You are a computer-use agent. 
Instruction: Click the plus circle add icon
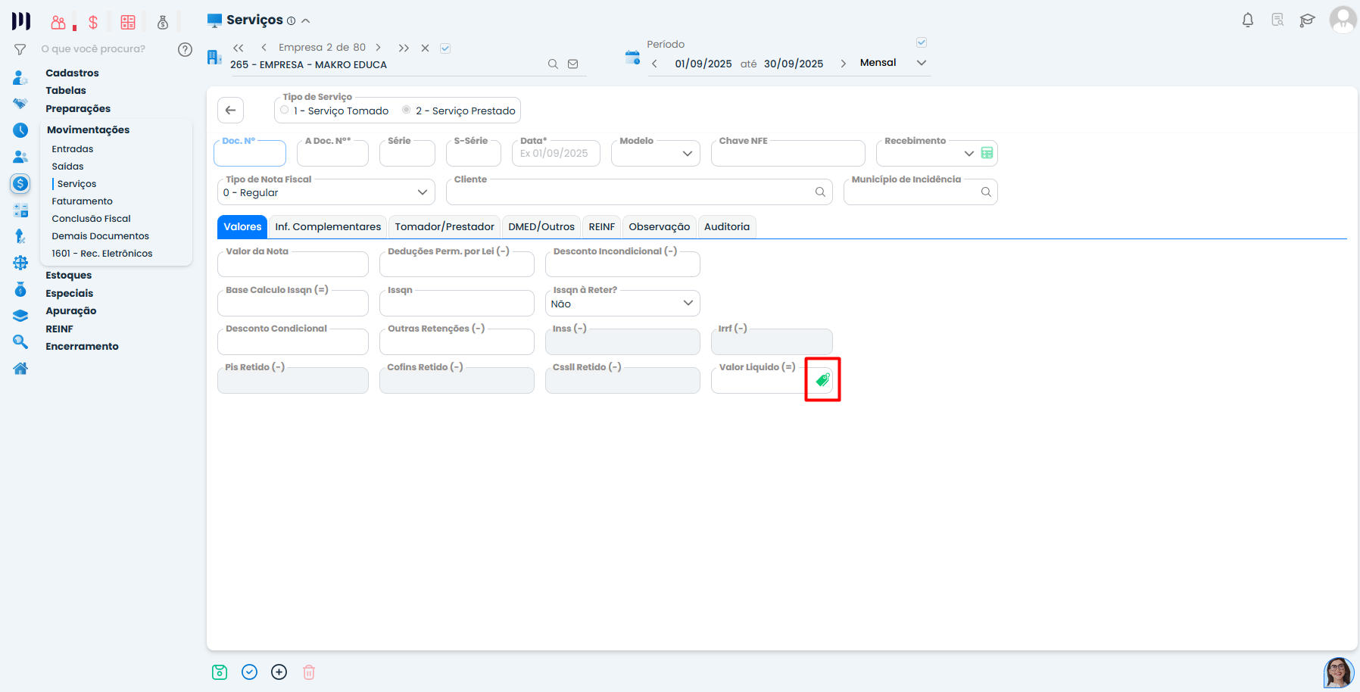279,672
